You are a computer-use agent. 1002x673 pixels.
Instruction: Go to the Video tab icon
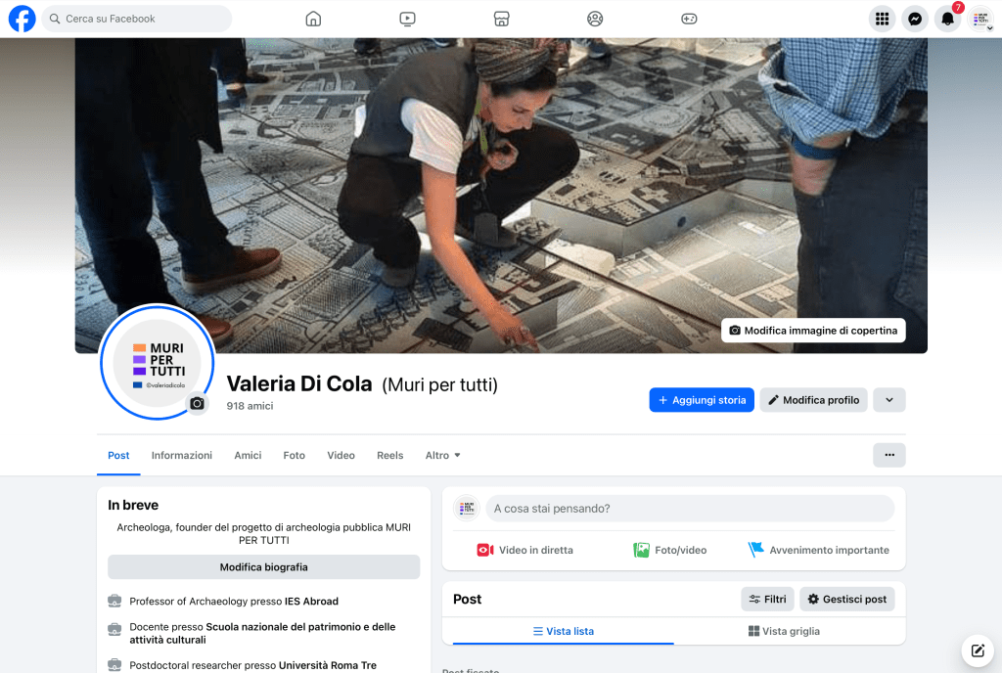pos(407,19)
